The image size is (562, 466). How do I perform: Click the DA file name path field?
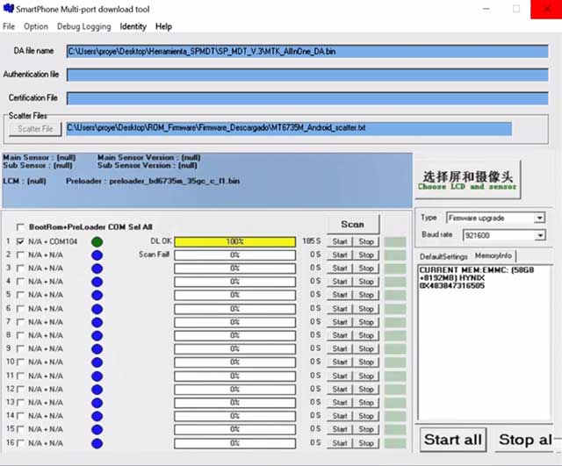click(307, 52)
